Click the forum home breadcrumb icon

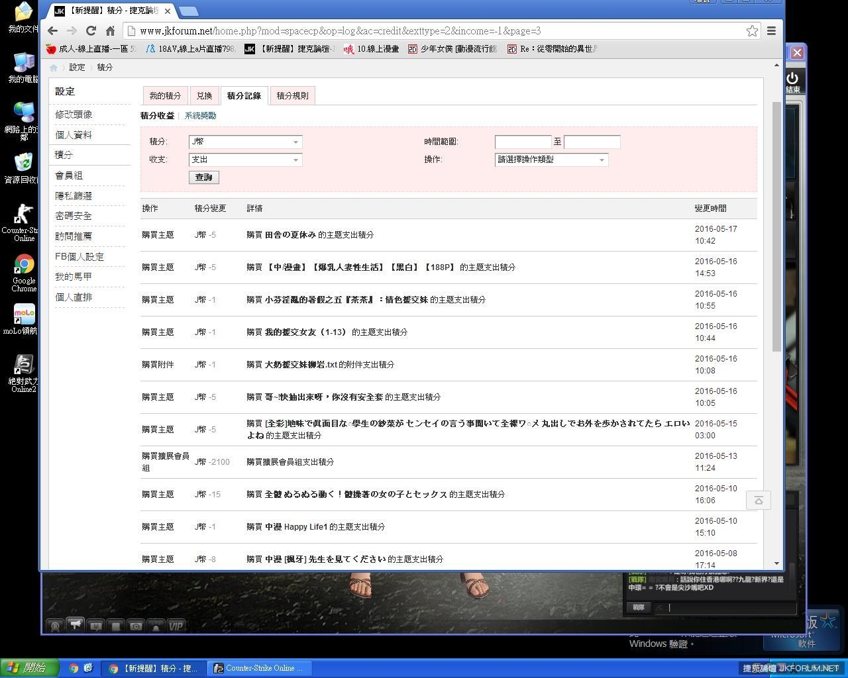click(53, 68)
